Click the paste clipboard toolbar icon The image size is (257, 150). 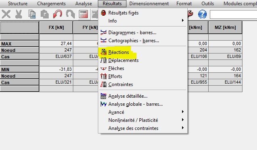coord(45,14)
